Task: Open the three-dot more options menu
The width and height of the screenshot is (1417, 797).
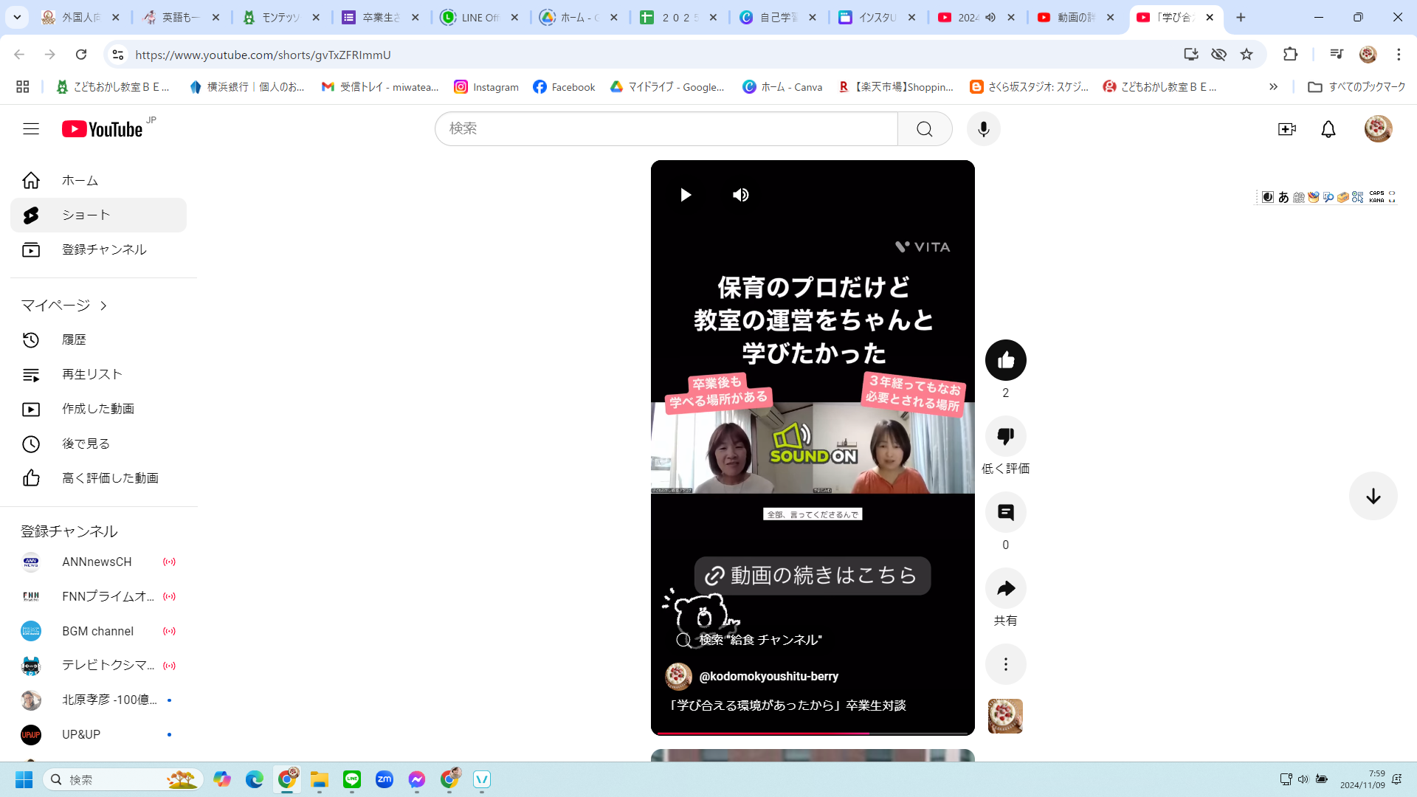Action: point(1005,664)
